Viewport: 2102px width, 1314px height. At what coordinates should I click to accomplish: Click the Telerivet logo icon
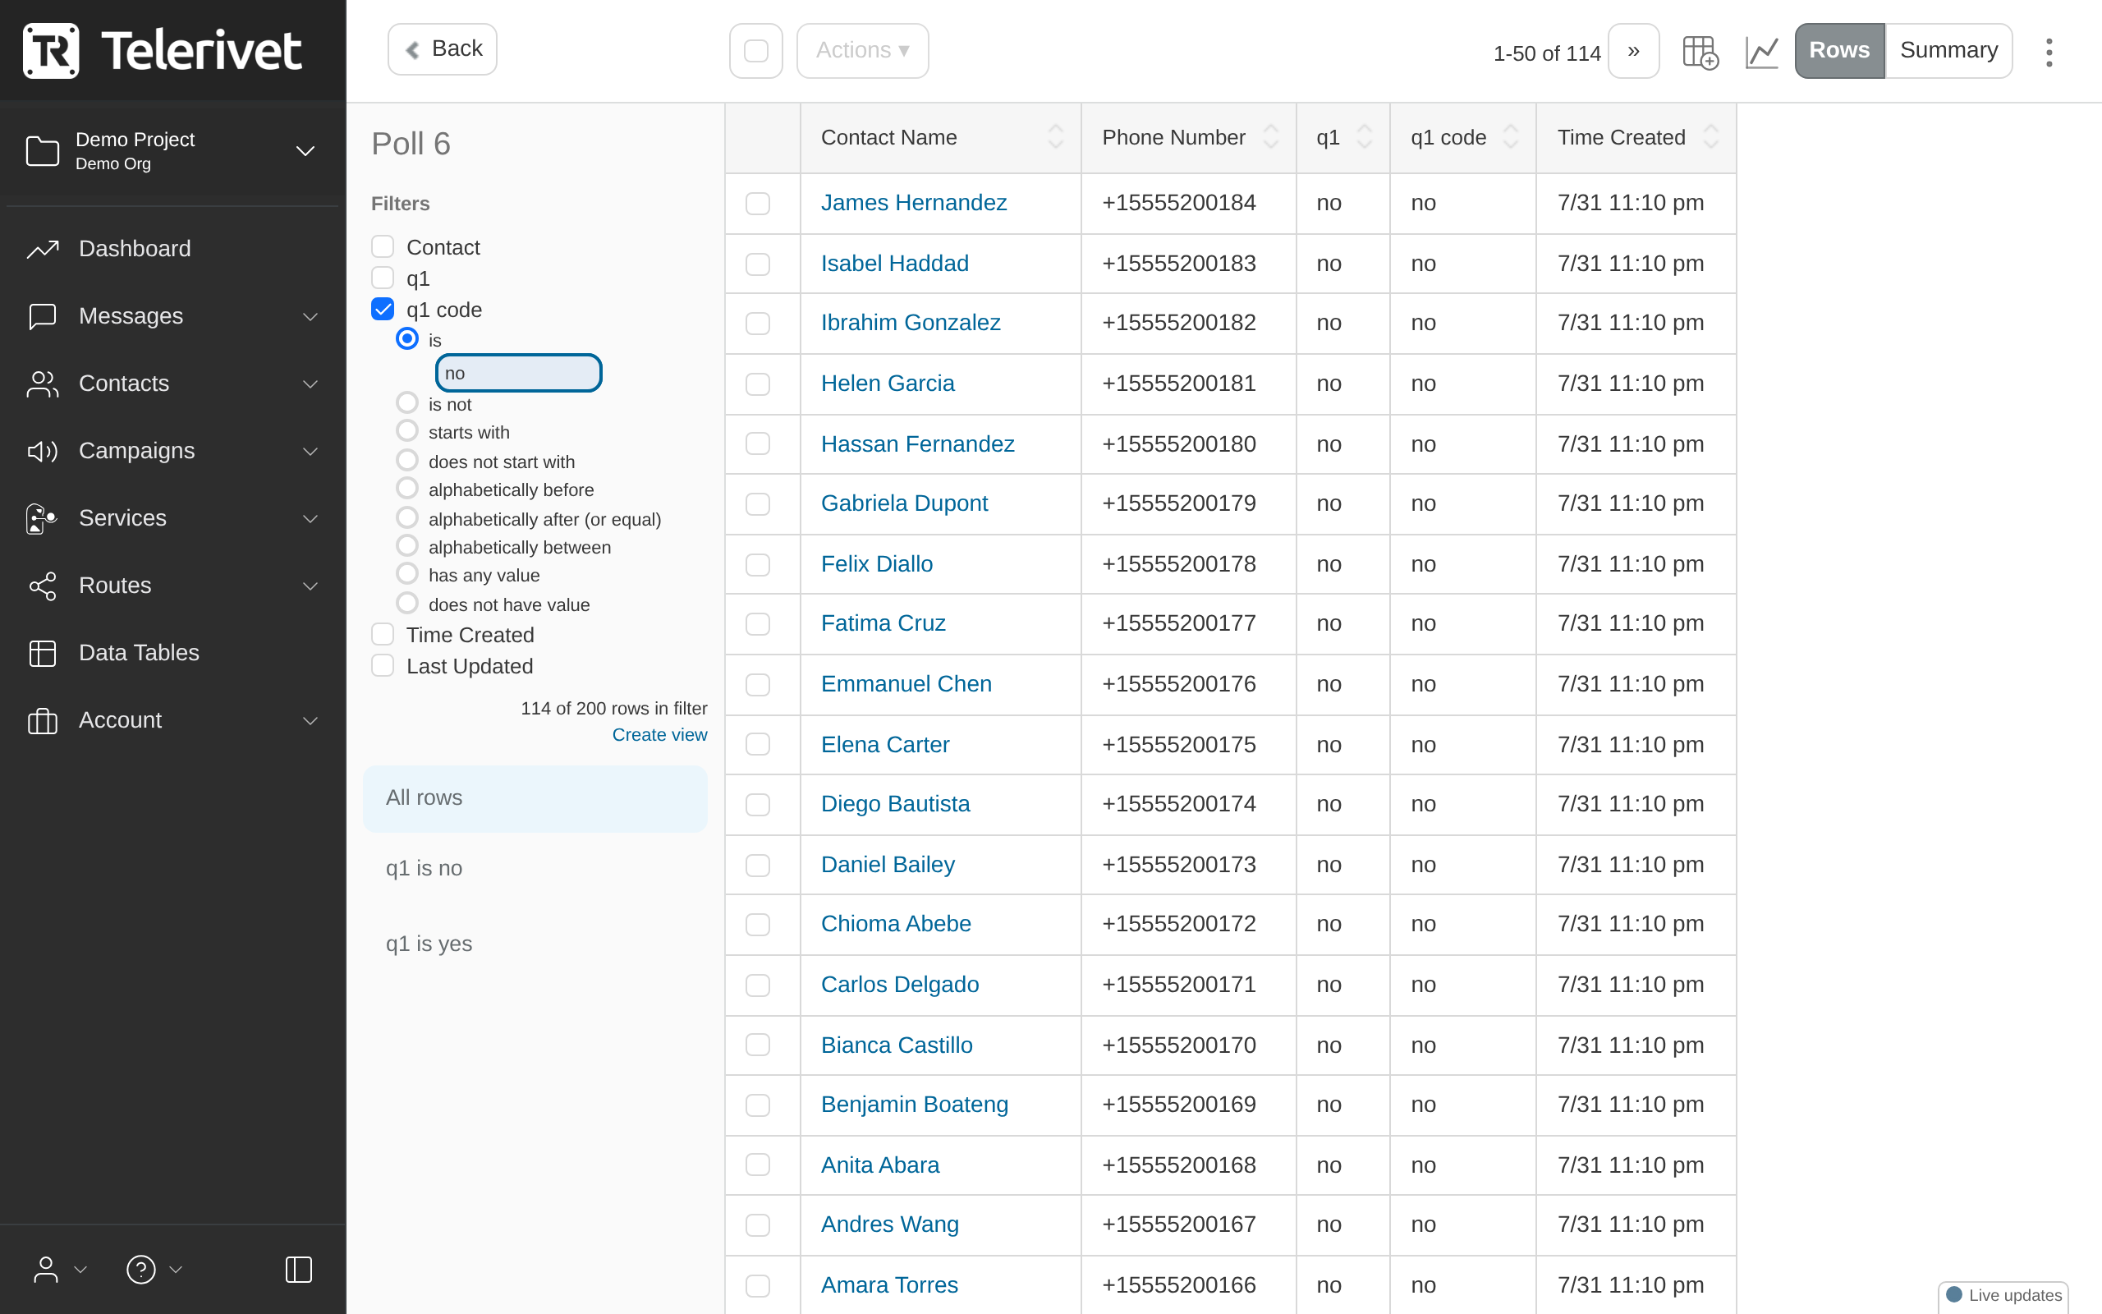[50, 50]
